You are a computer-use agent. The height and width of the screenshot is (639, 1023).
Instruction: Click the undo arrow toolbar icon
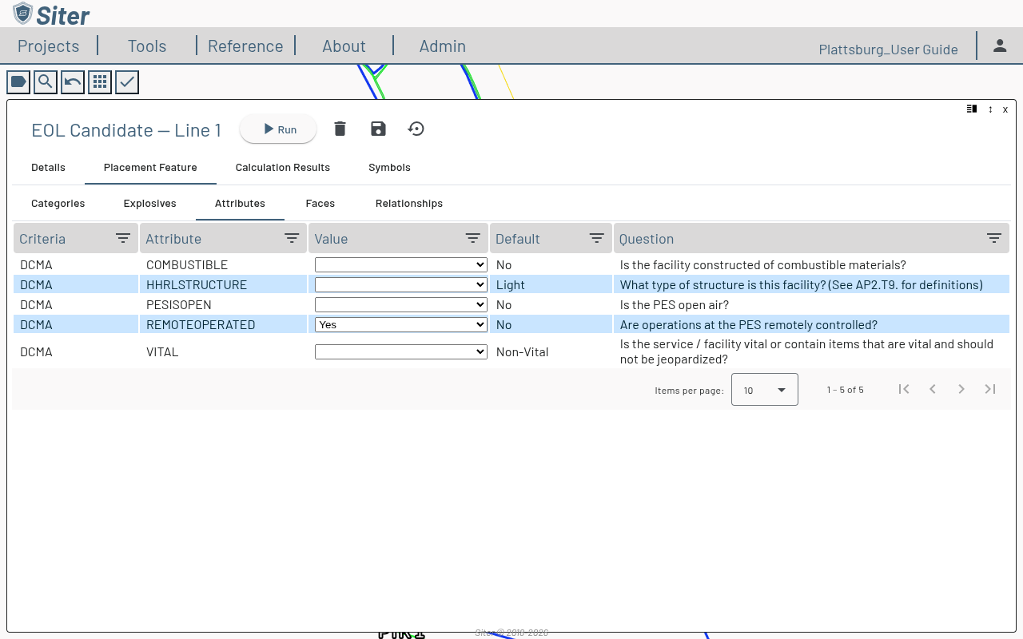73,81
